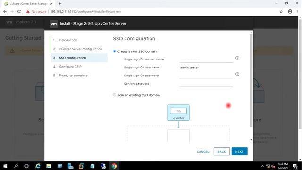Click the network icon in system tray
Image resolution: width=302 pixels, height=170 pixels.
[268, 166]
